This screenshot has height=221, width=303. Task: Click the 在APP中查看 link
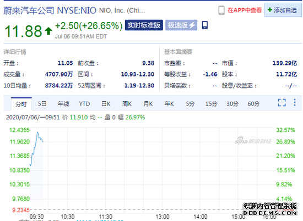[x=245, y=10]
